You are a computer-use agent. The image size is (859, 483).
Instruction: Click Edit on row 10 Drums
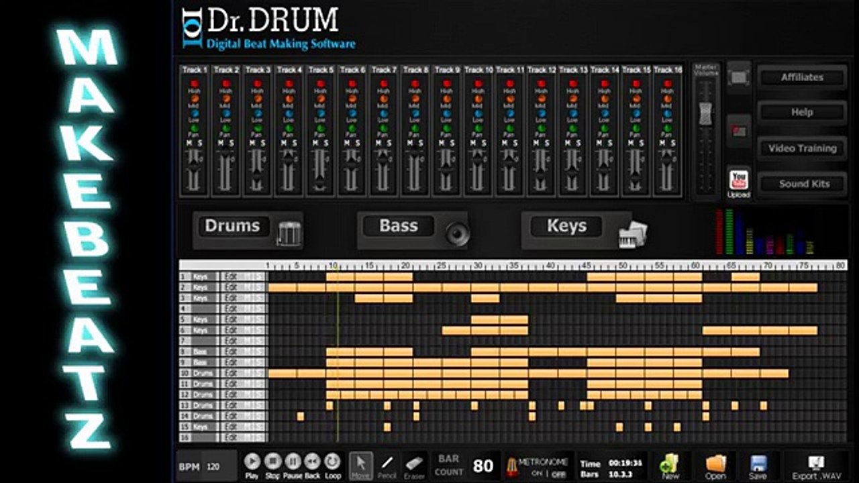[231, 373]
